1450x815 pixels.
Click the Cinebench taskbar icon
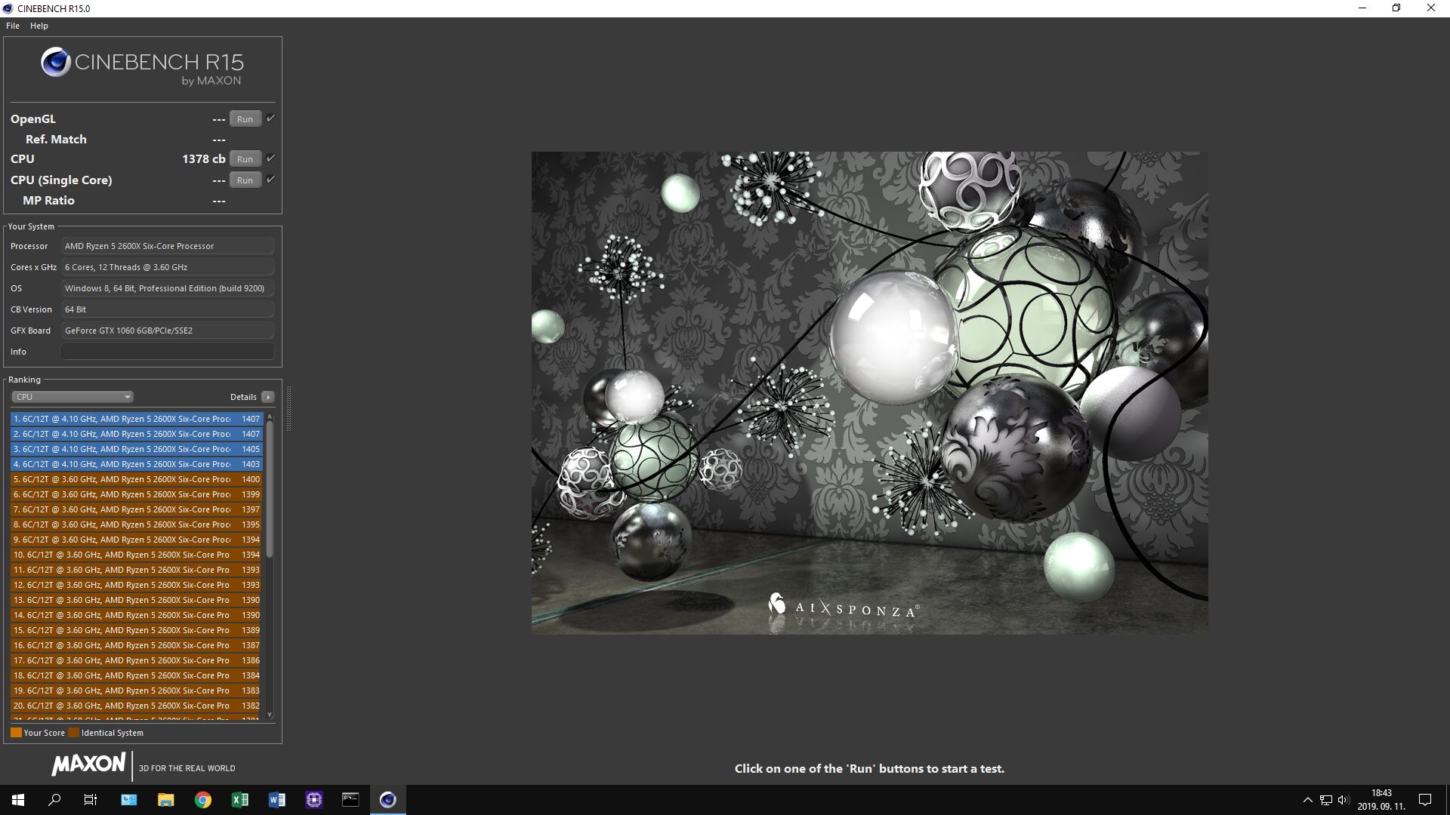[387, 800]
